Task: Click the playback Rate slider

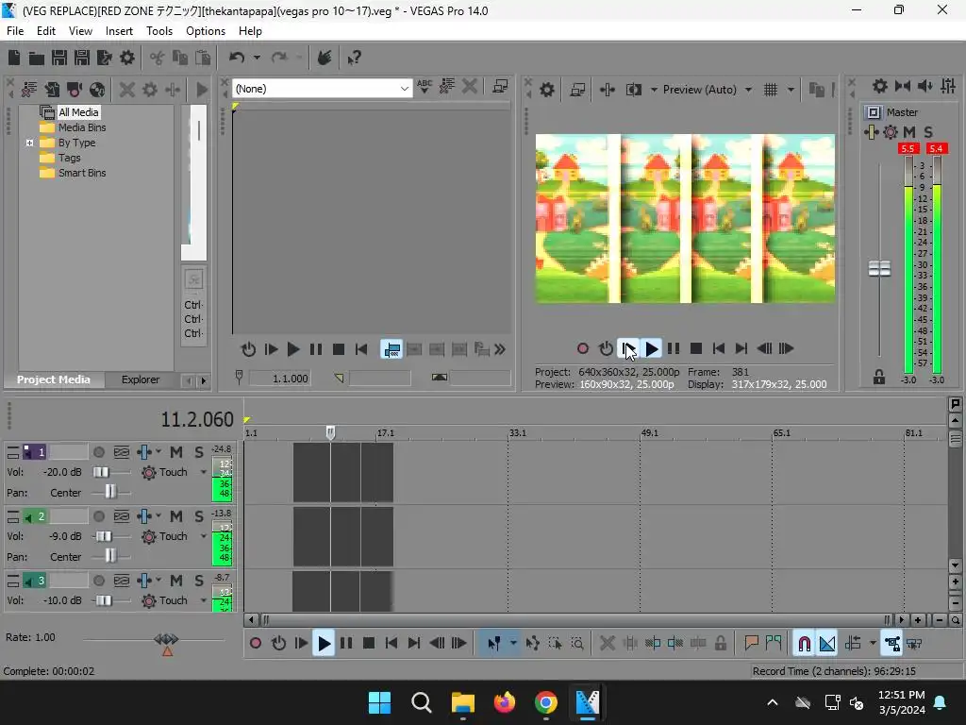Action: [x=166, y=639]
